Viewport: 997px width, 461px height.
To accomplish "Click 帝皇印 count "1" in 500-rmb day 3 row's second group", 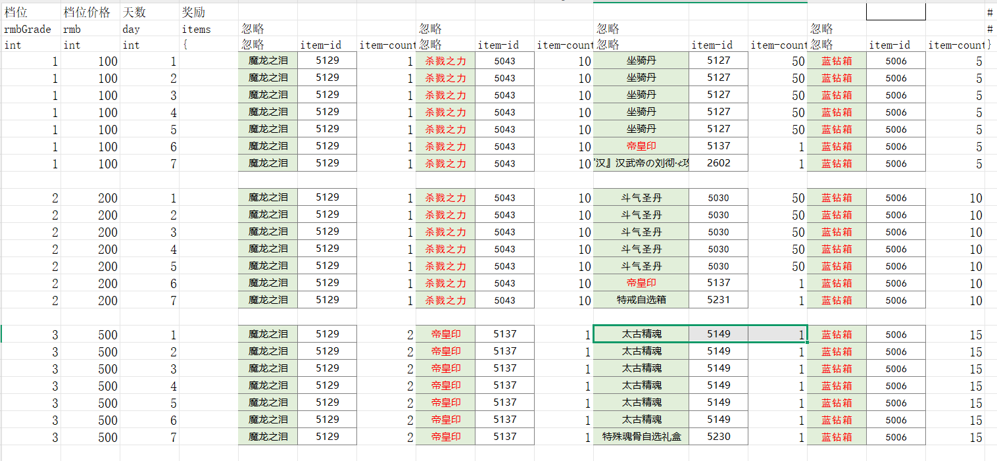I will (x=564, y=368).
